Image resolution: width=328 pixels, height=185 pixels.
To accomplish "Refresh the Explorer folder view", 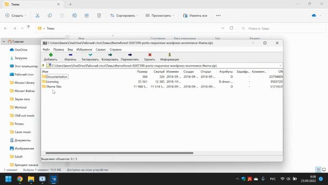I will 231,28.
